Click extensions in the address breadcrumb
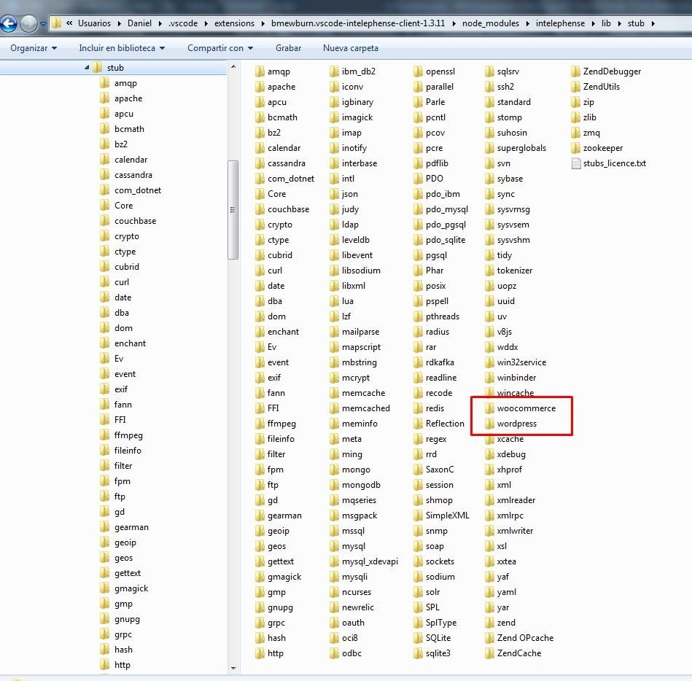Viewport: 692px width, 681px height. click(x=234, y=23)
